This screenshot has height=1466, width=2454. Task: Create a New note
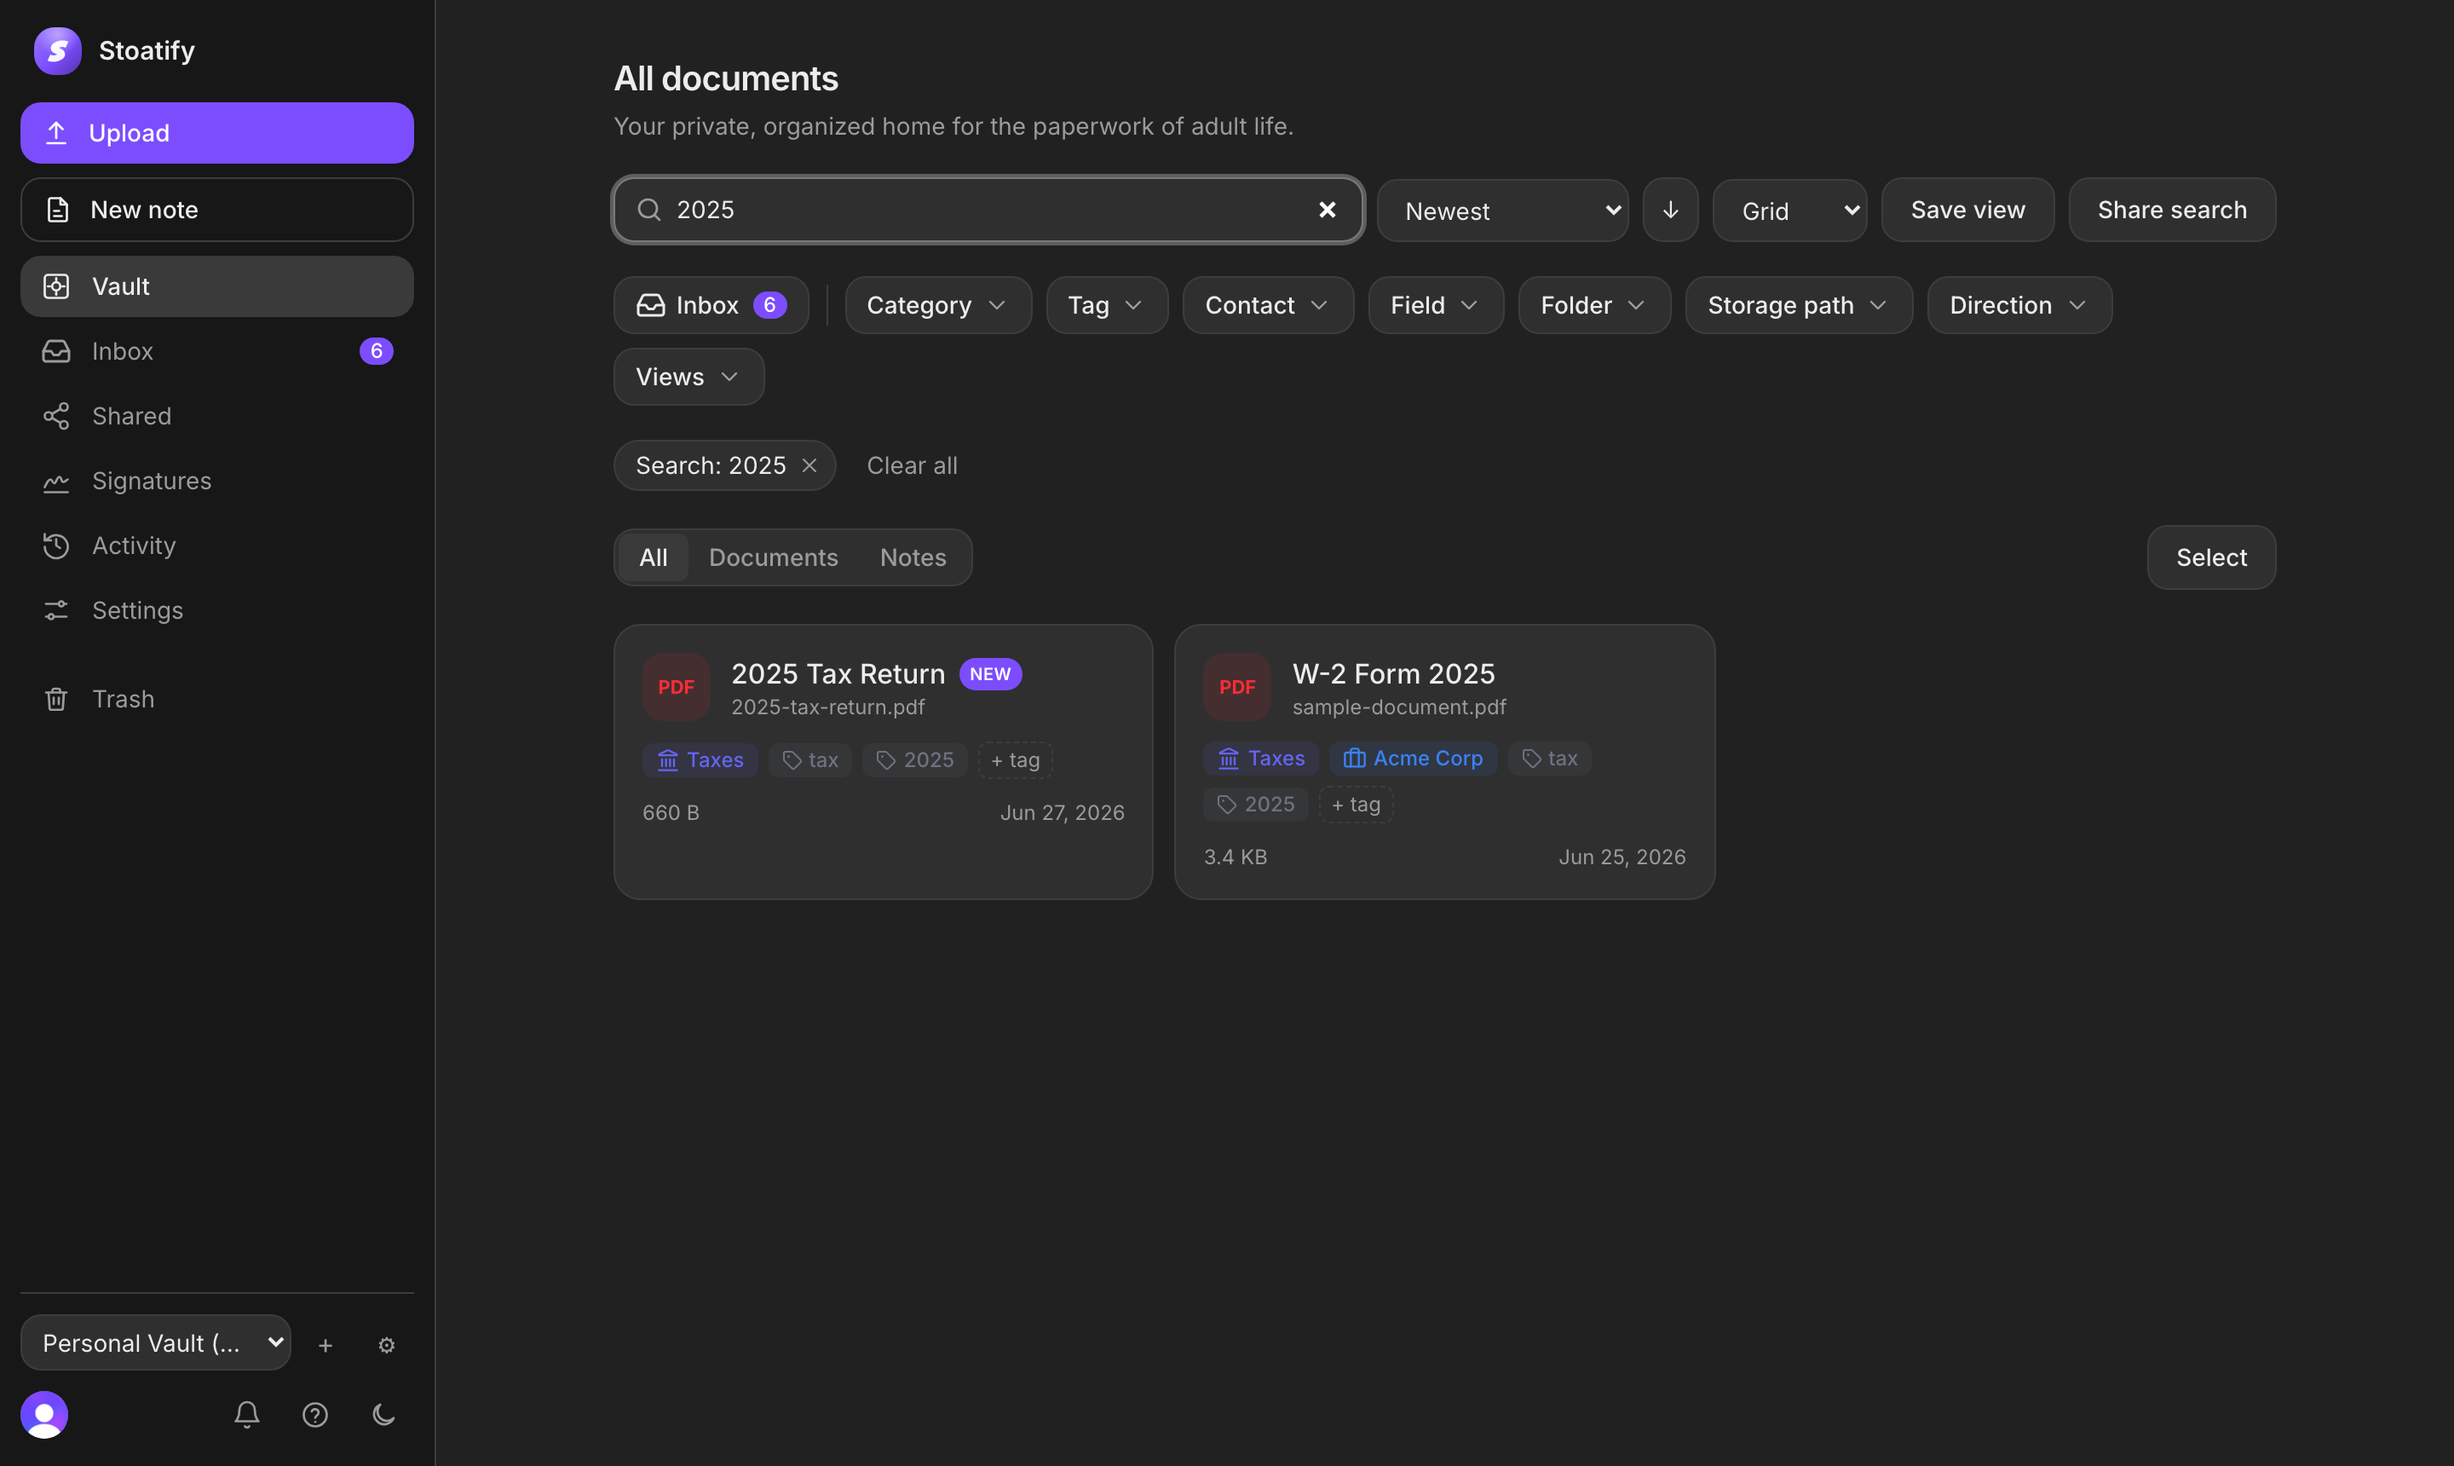(x=216, y=210)
